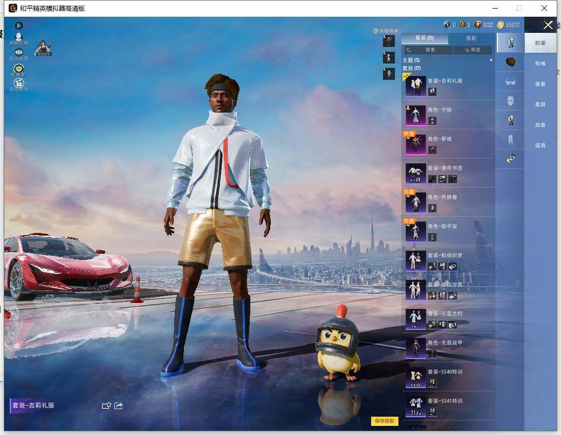Image resolution: width=561 pixels, height=435 pixels.
Task: Open the 时装 fashion menu
Action: click(x=541, y=43)
